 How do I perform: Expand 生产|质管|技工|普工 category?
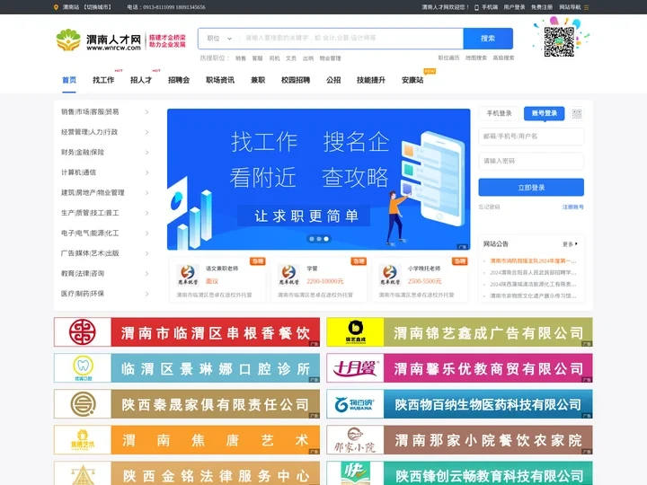(105, 213)
